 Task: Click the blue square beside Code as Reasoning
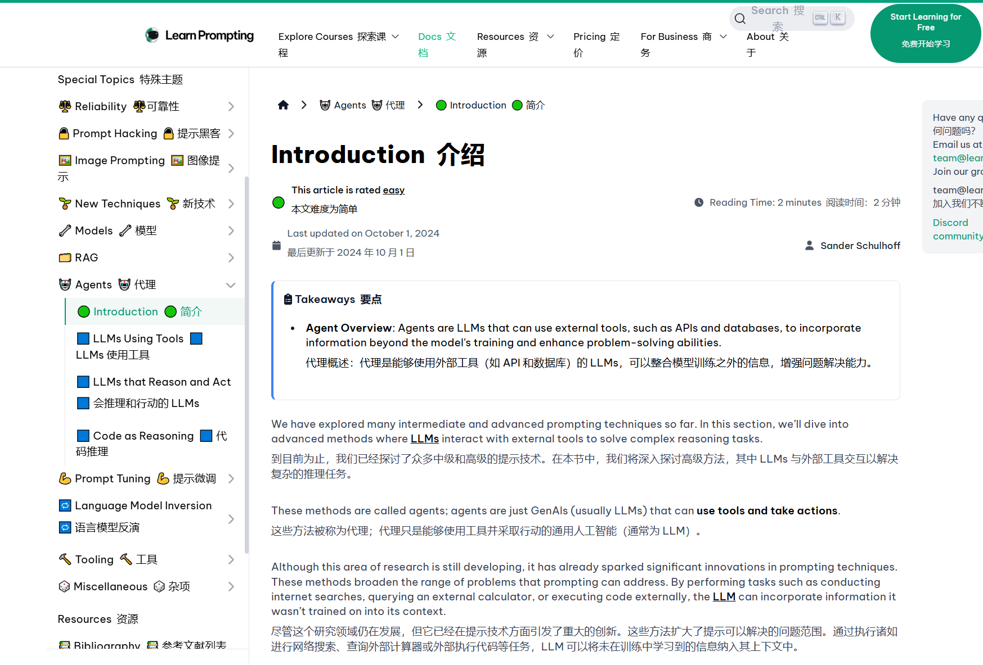pyautogui.click(x=83, y=436)
